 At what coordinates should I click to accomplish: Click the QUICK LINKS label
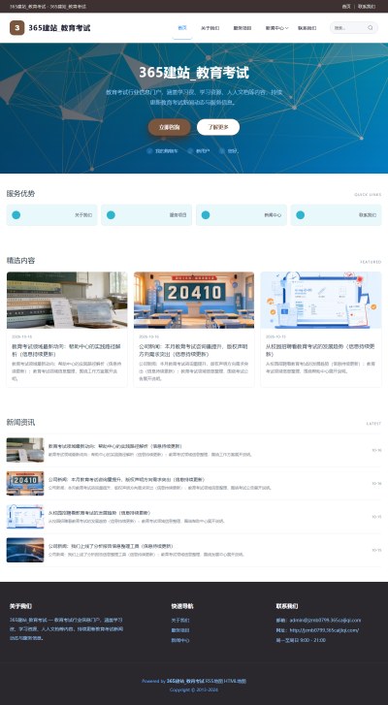pos(368,195)
